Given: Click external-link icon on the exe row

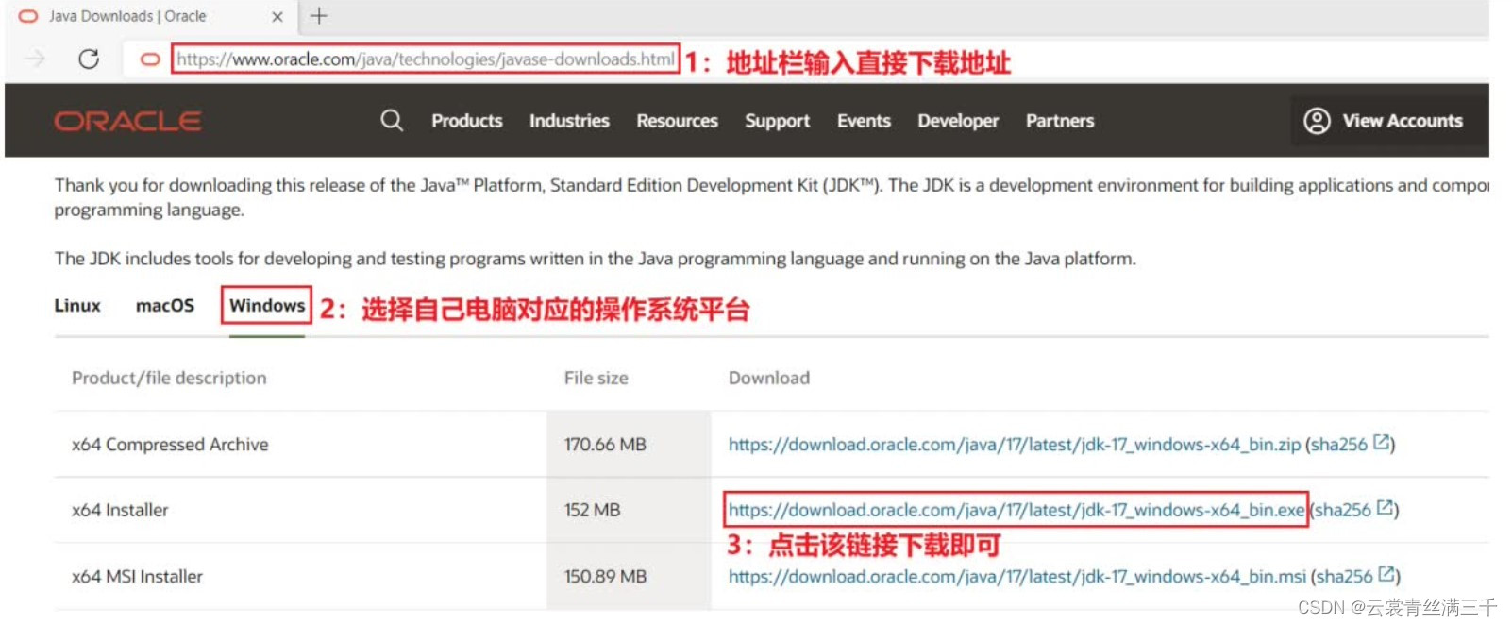Looking at the screenshot, I should (1385, 508).
